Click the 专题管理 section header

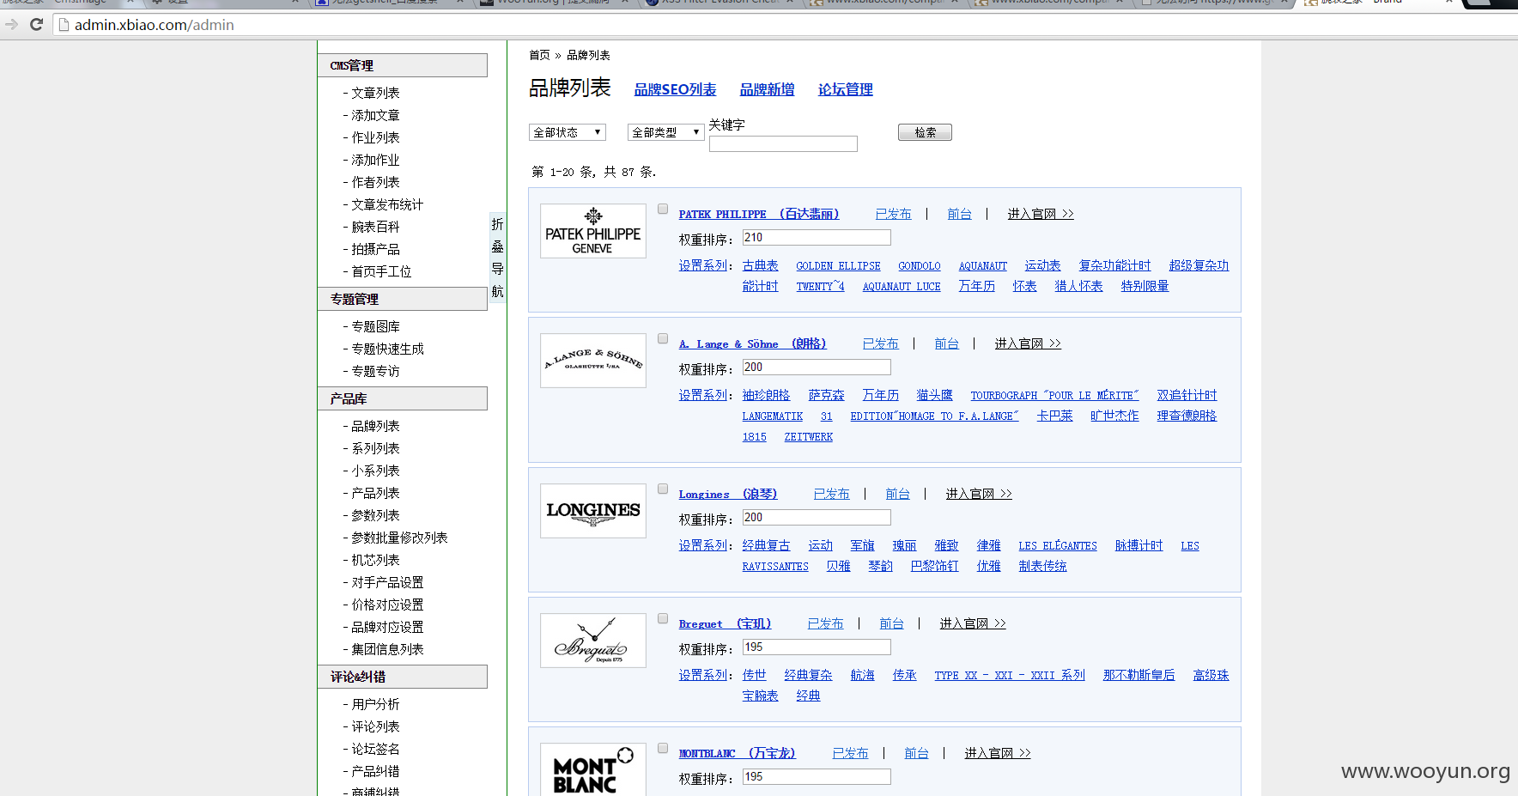(x=402, y=299)
